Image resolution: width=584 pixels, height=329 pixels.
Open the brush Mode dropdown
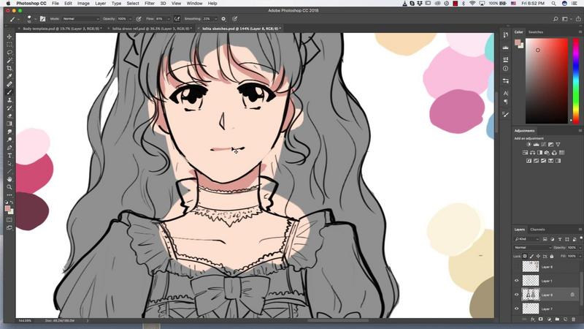pyautogui.click(x=80, y=19)
